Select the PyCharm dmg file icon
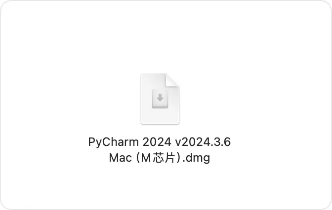Image resolution: width=332 pixels, height=210 pixels. pyautogui.click(x=160, y=99)
